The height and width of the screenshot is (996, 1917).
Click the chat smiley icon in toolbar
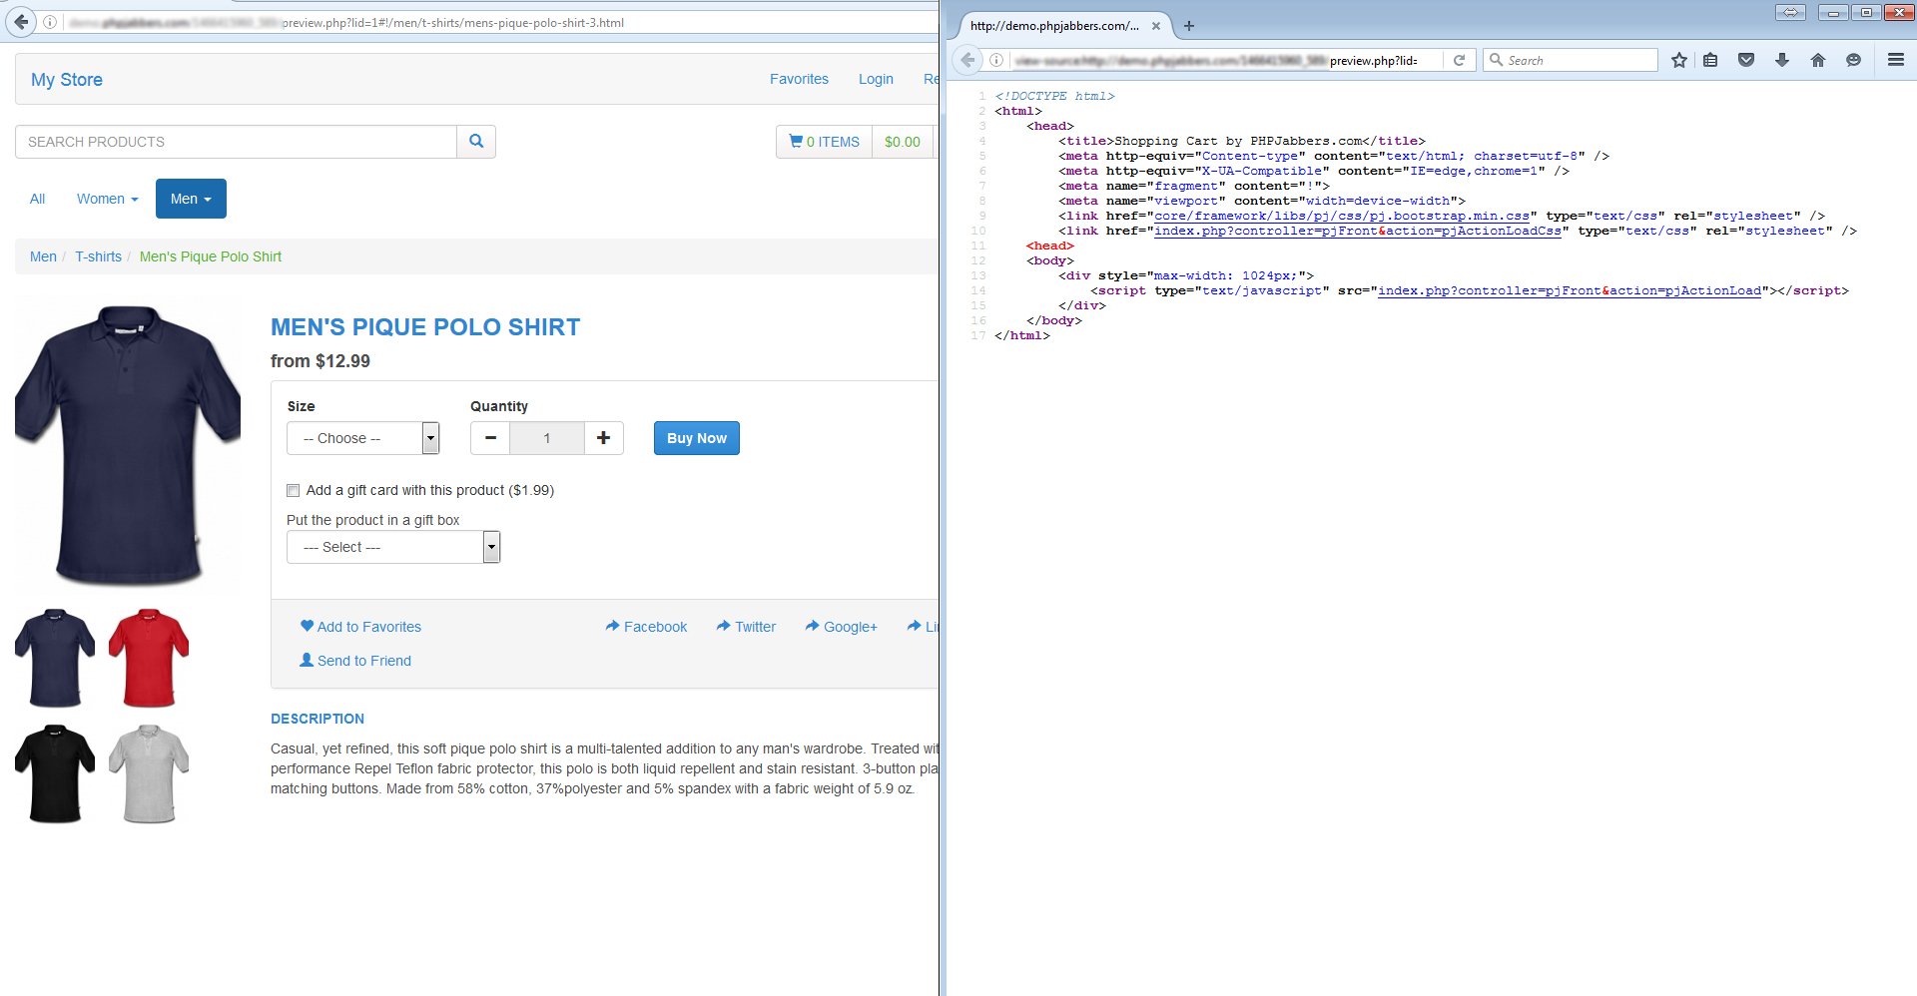[1854, 60]
